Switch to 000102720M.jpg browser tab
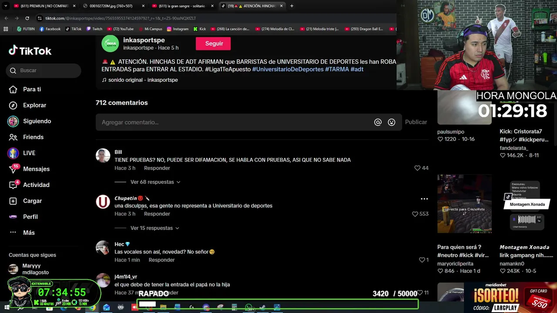557x313 pixels. 113,6
